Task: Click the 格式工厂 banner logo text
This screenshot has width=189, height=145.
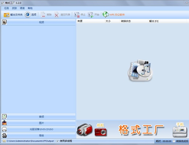Action: (141, 130)
